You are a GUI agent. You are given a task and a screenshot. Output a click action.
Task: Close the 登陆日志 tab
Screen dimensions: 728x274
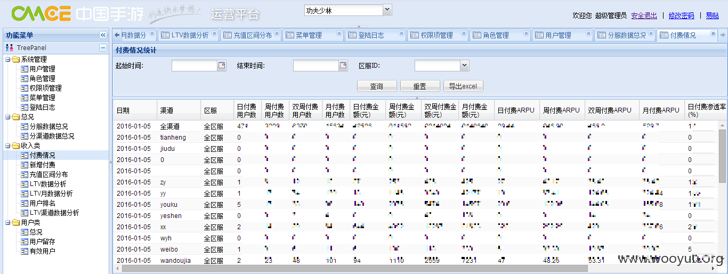(x=401, y=34)
